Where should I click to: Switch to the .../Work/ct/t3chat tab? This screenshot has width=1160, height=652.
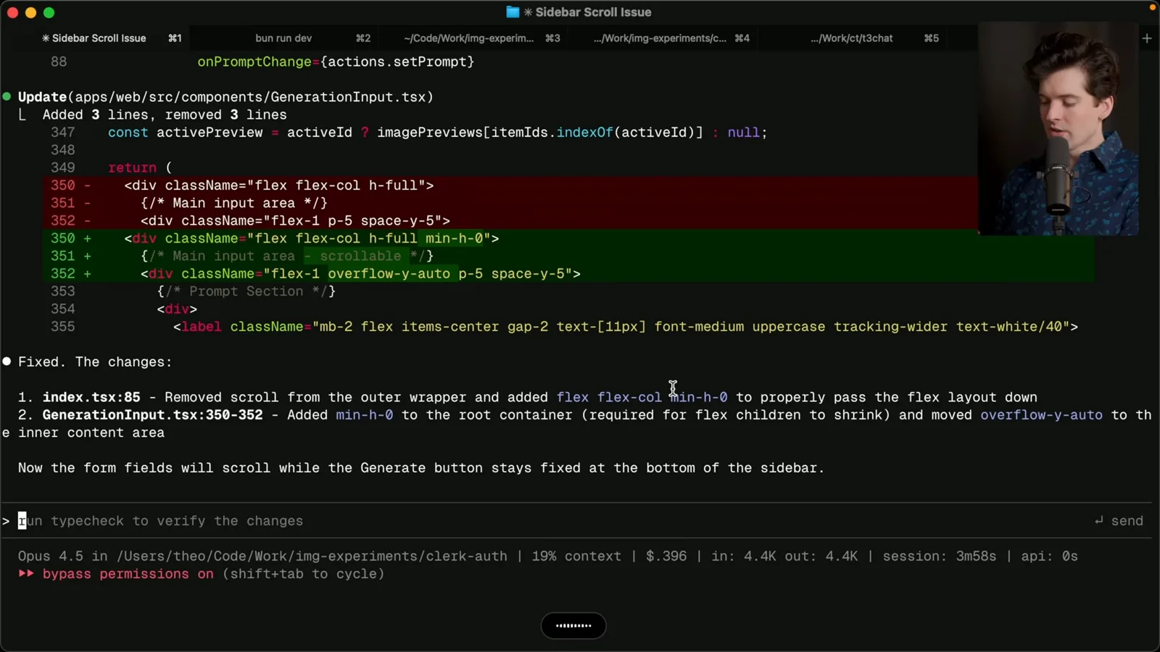coord(852,38)
